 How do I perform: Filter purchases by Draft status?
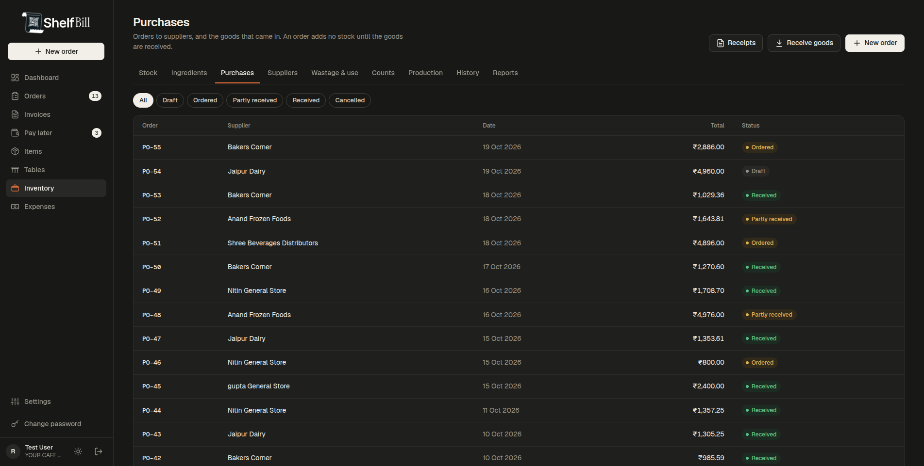coord(170,100)
